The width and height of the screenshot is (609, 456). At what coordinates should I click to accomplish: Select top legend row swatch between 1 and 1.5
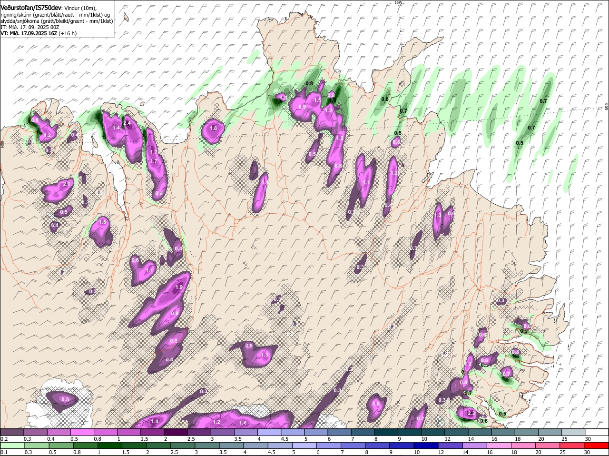click(129, 432)
